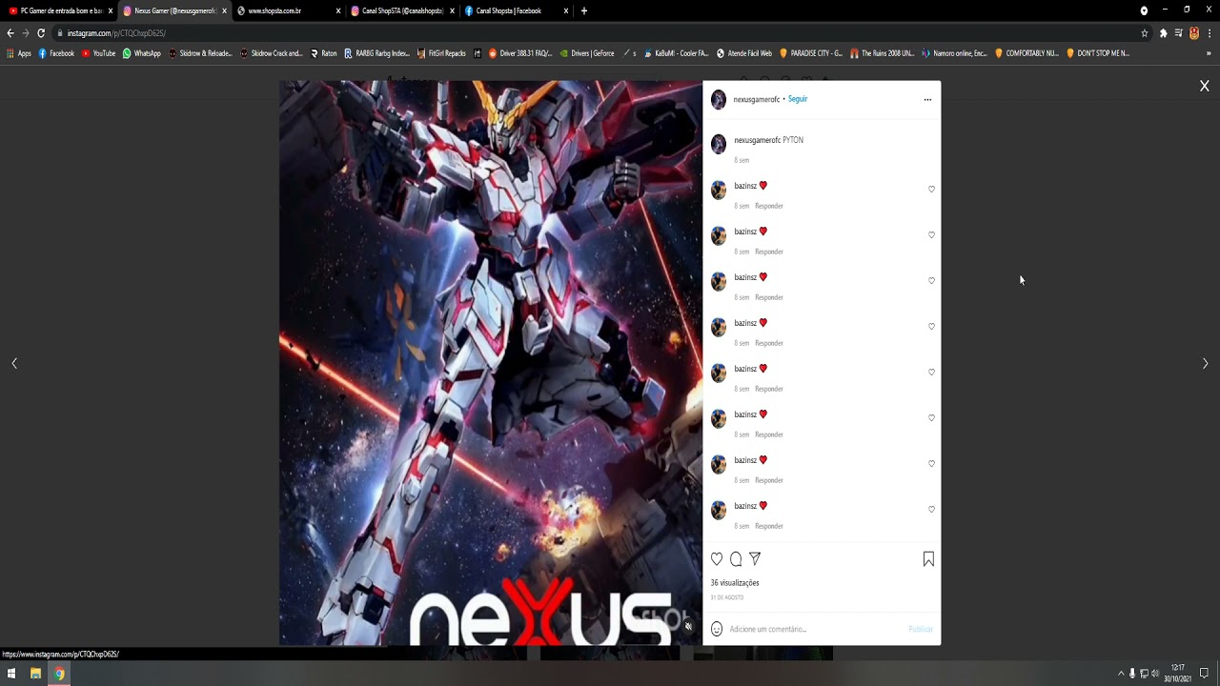Open the '36 visualizações' views count
Viewport: 1220px width, 686px height.
735,583
